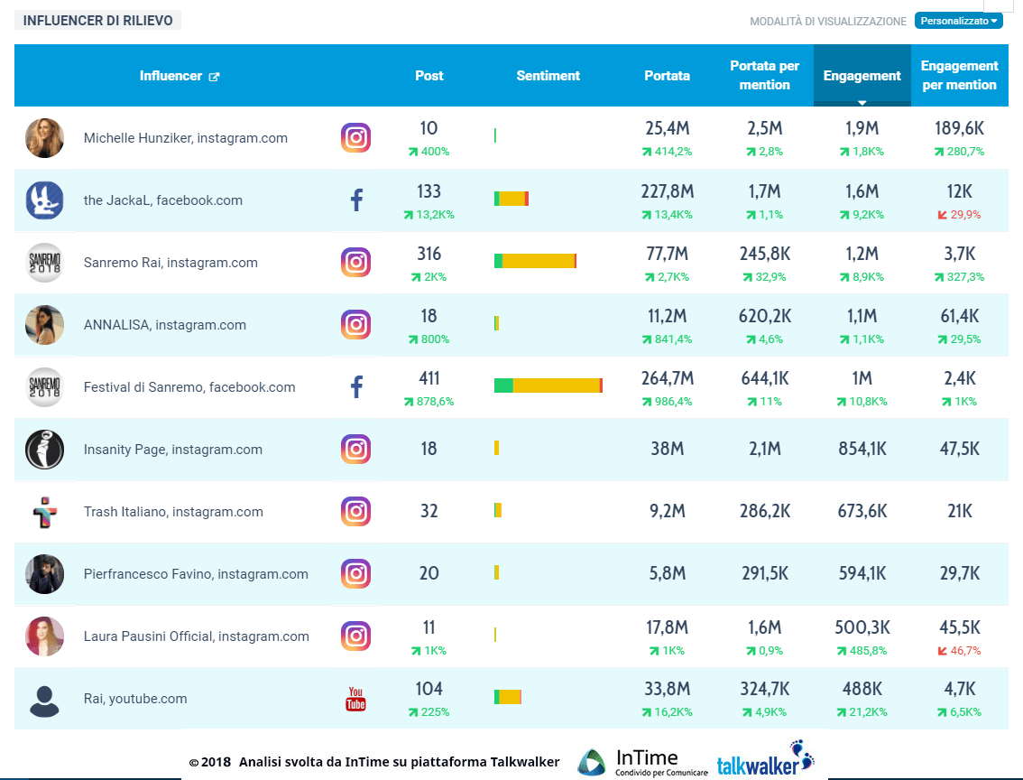
Task: Open Festival di Sanremo, facebook.com link
Action: click(189, 387)
